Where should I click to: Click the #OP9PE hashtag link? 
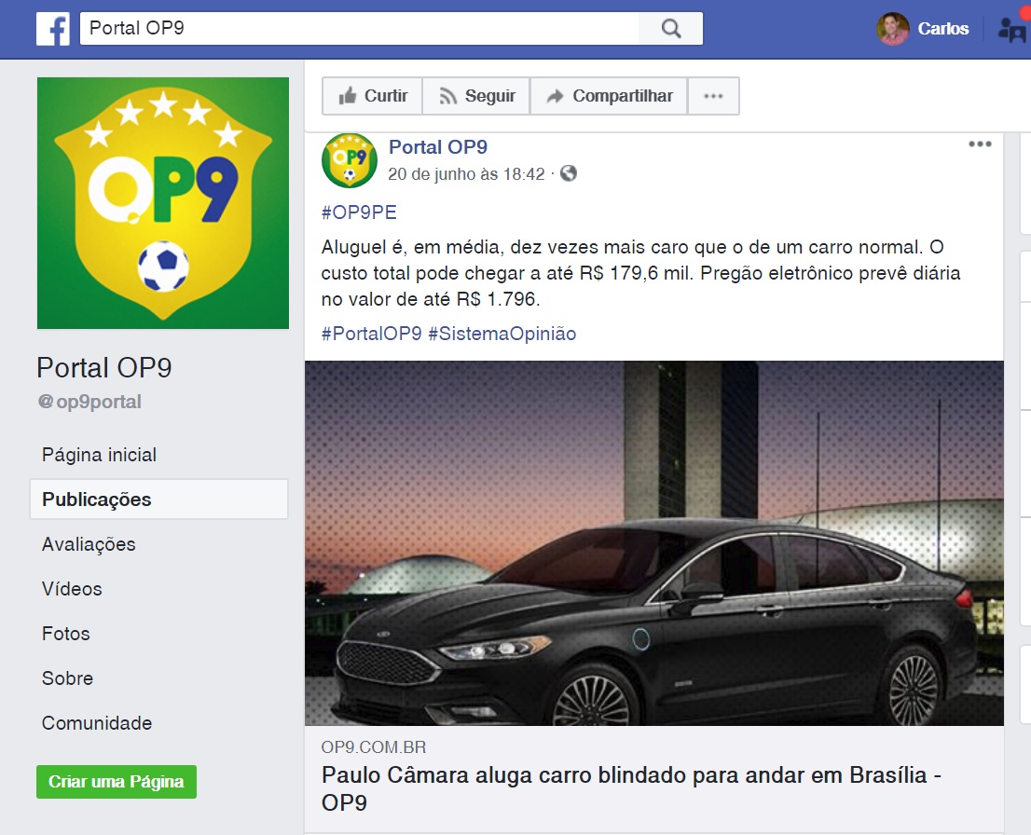[x=359, y=212]
